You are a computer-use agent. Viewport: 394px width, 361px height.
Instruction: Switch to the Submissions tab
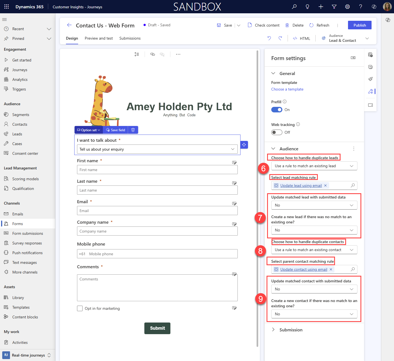pos(130,38)
